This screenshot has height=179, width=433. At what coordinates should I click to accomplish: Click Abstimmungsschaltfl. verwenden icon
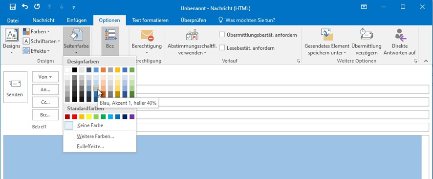pos(192,35)
